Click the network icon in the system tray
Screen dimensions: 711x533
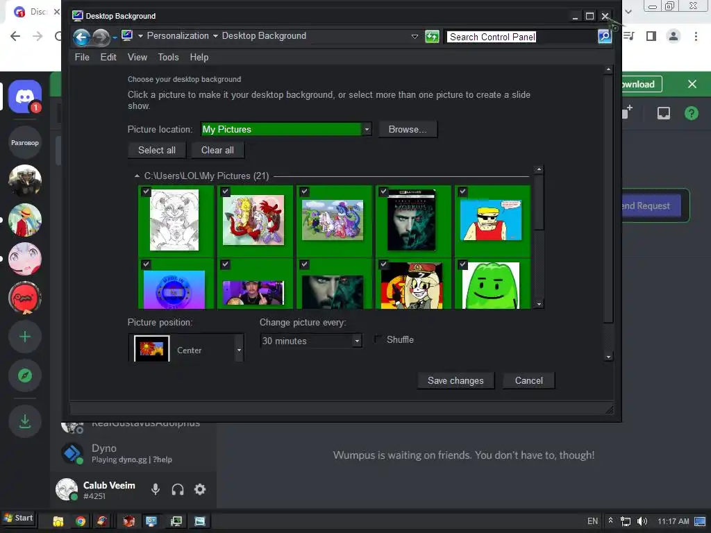[626, 521]
